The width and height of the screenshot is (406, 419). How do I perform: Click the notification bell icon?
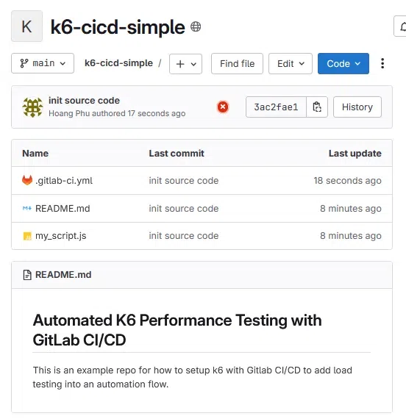click(402, 26)
